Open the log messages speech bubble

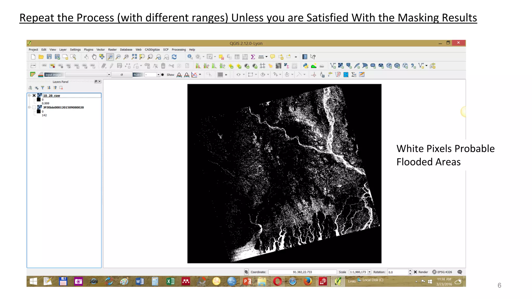[460, 272]
